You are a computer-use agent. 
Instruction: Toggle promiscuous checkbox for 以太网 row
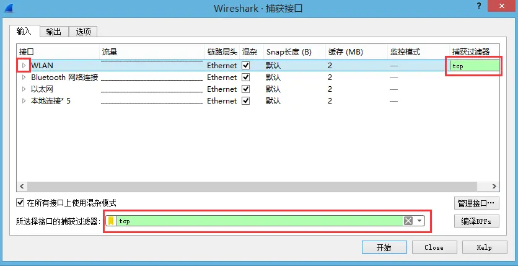click(x=245, y=89)
